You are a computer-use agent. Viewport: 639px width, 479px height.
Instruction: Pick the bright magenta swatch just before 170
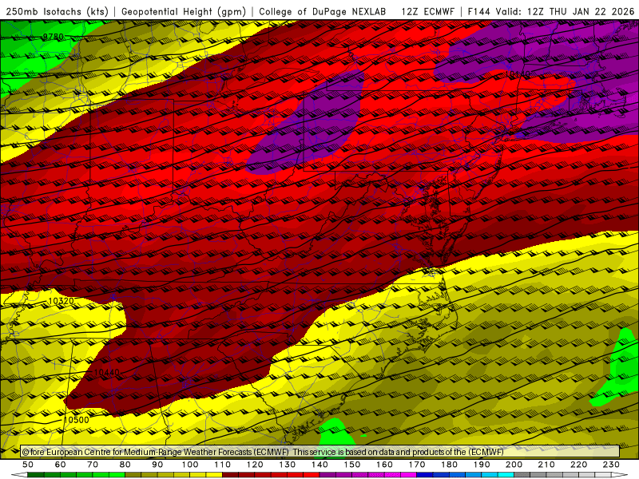pyautogui.click(x=408, y=475)
